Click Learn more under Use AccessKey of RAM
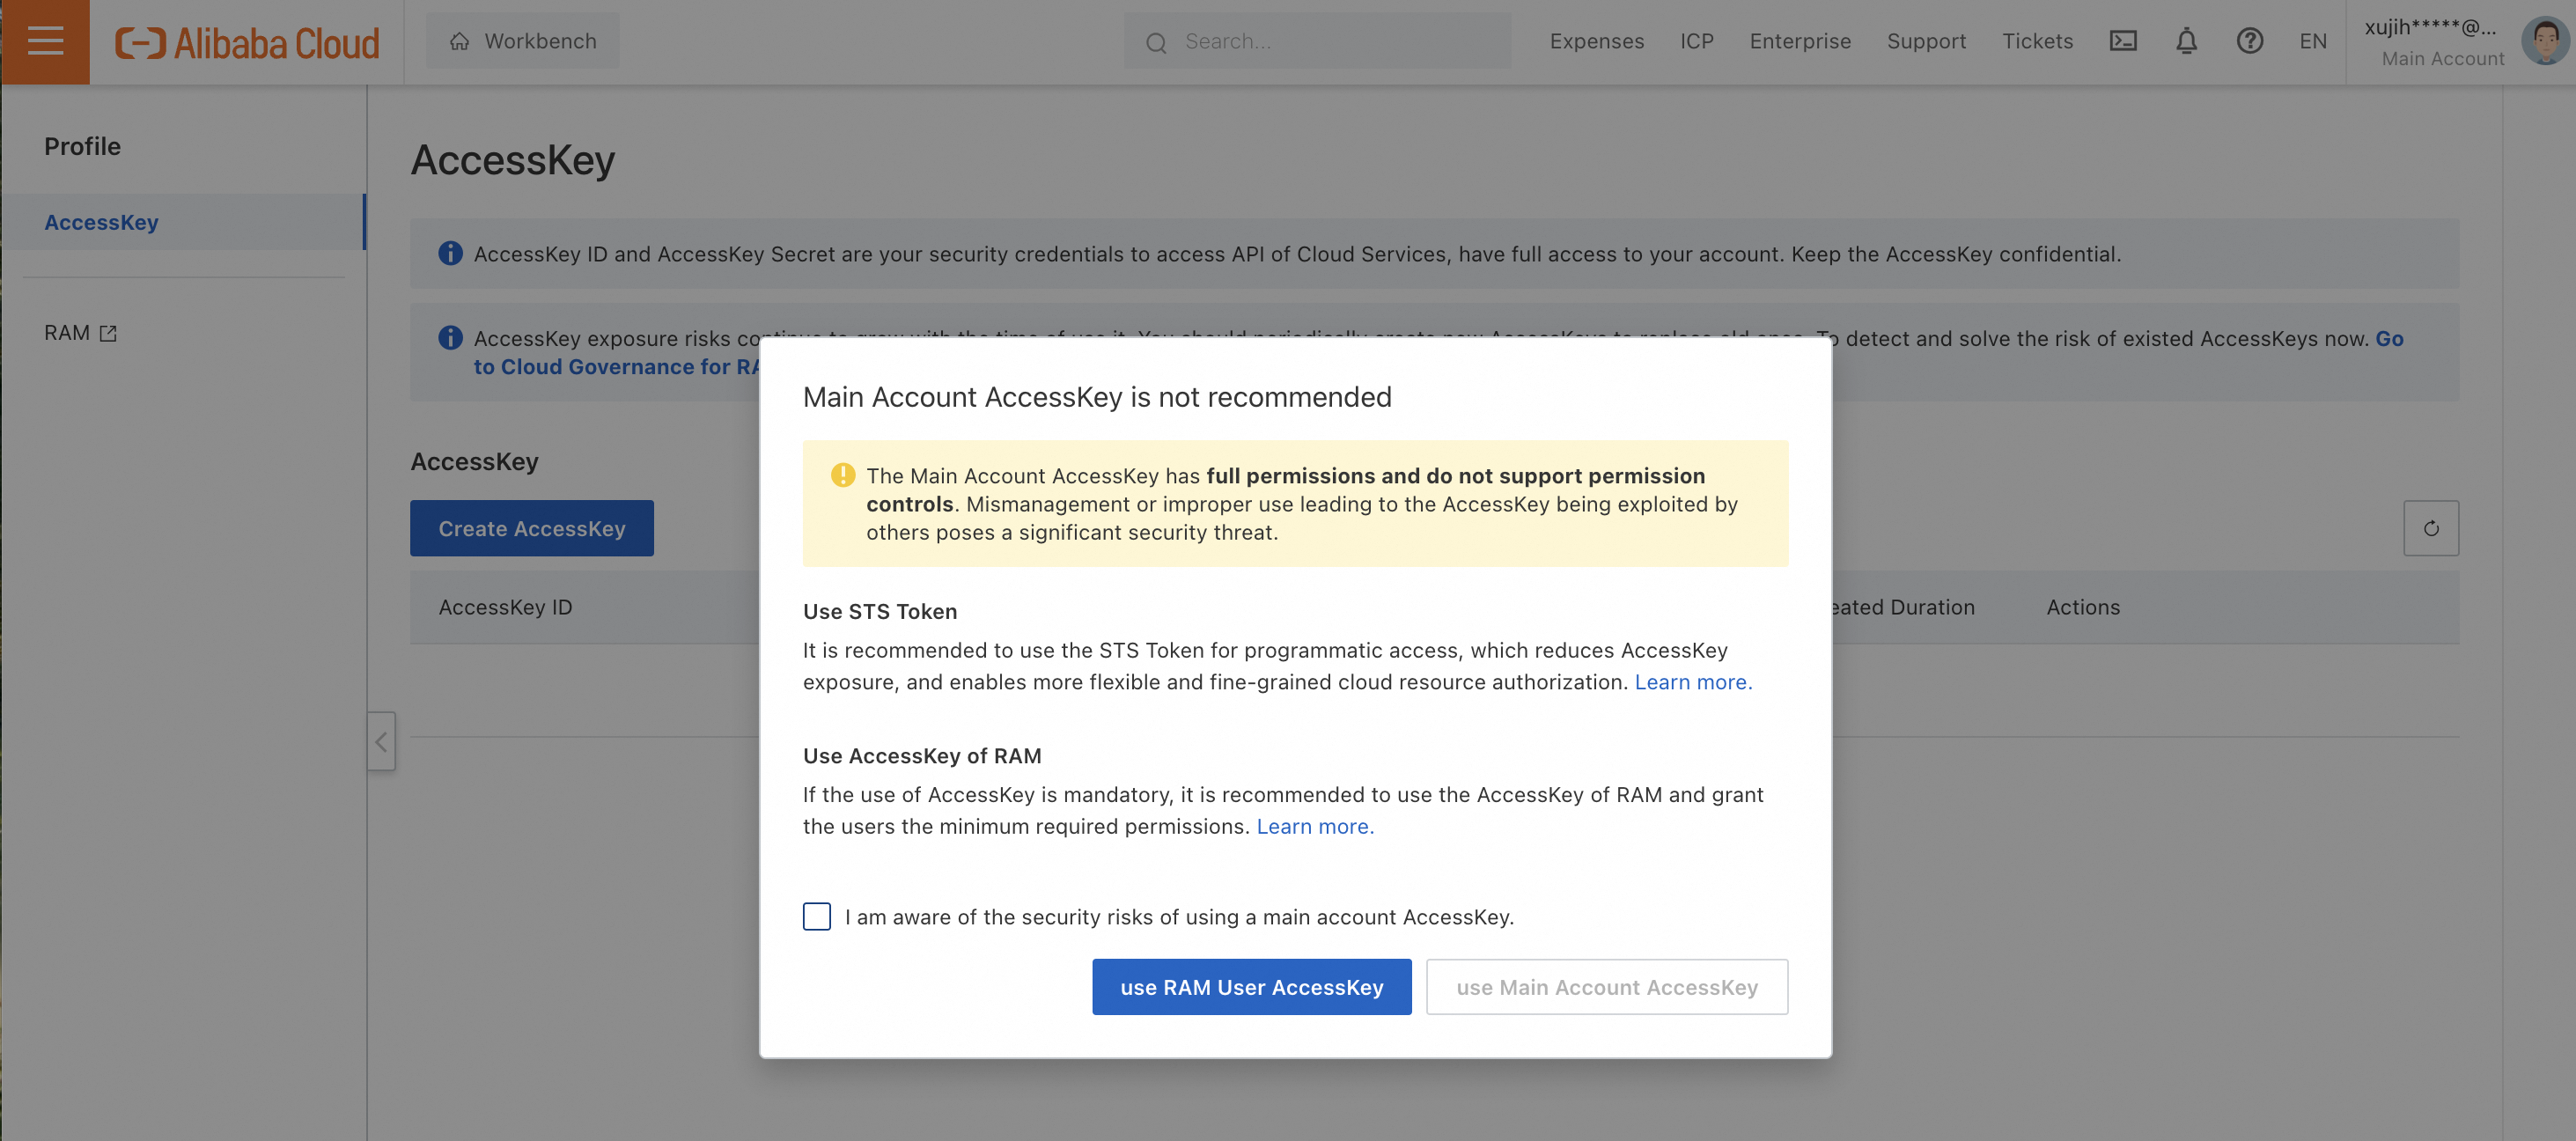 1315,826
